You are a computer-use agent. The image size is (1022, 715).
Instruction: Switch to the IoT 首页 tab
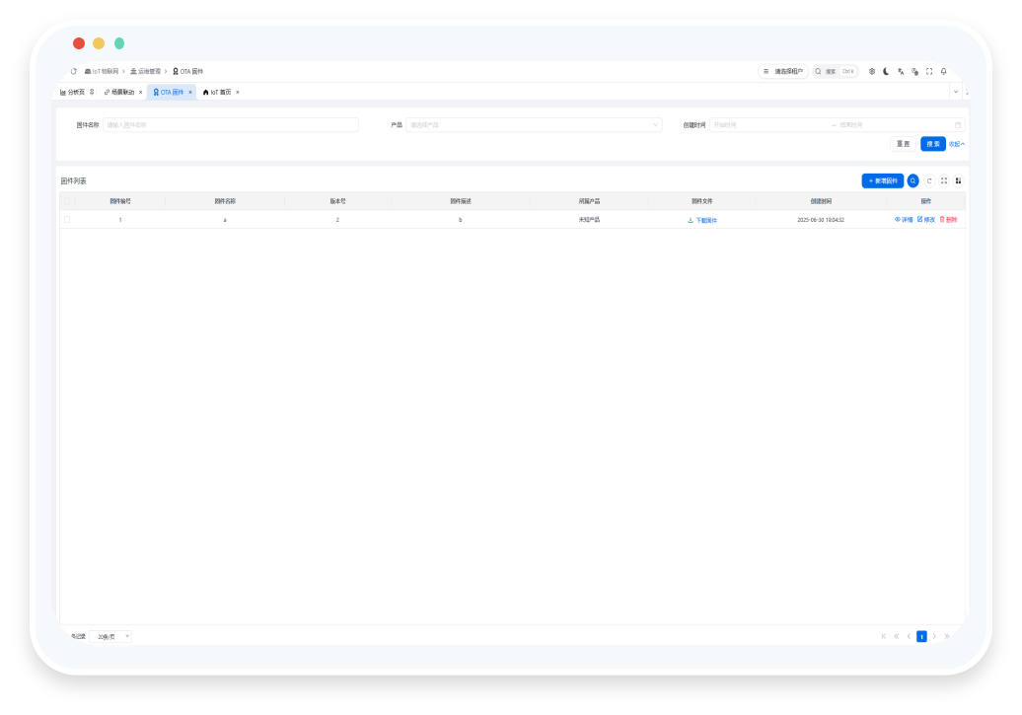pos(220,92)
